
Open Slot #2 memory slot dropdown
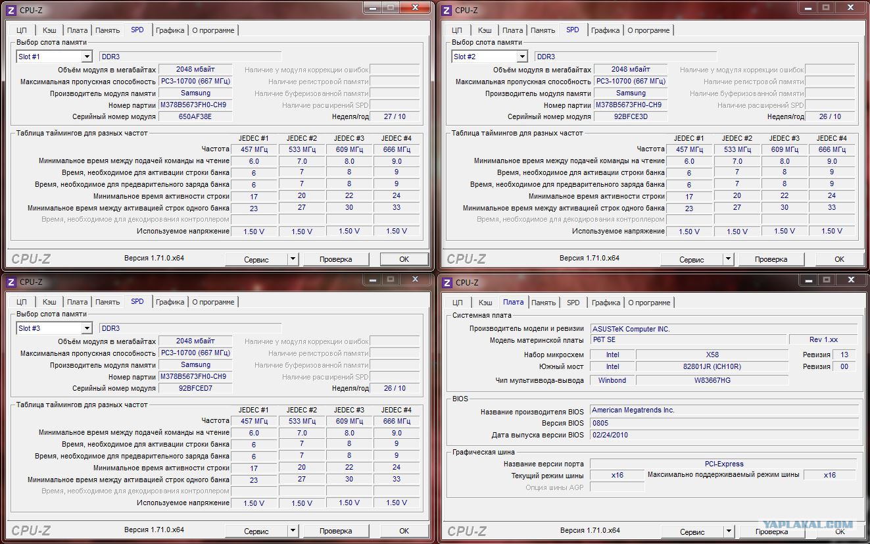click(x=522, y=57)
